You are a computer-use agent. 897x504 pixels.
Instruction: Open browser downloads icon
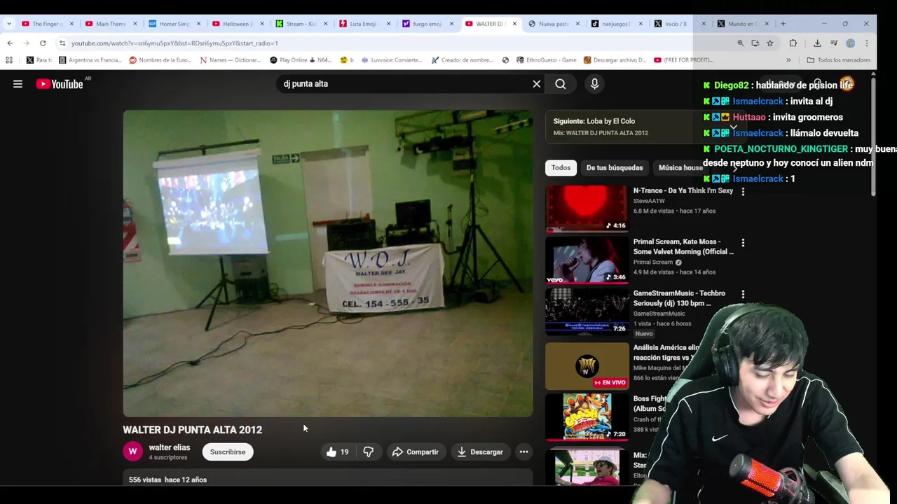817,43
